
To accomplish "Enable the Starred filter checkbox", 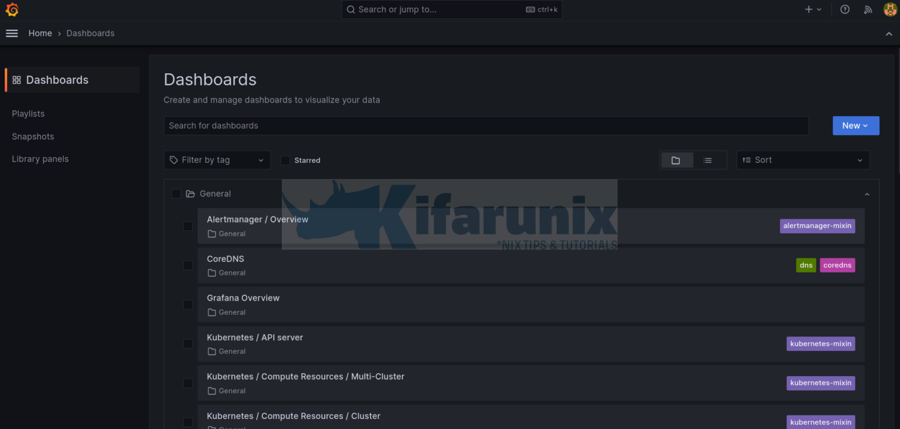I will tap(285, 160).
